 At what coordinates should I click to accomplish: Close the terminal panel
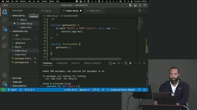(x=144, y=63)
